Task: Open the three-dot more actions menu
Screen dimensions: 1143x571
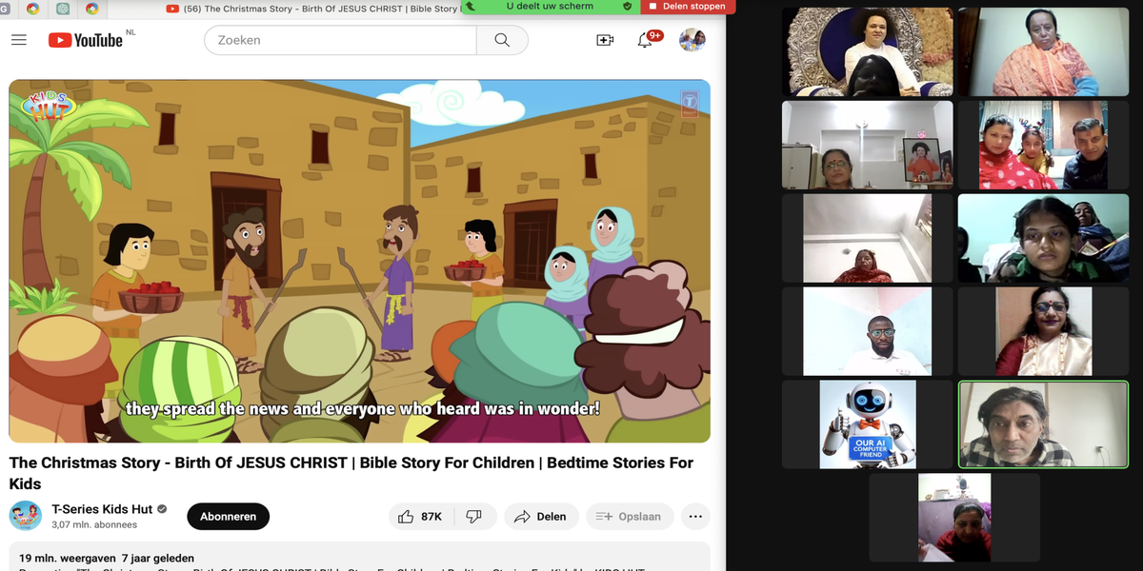Action: point(695,517)
